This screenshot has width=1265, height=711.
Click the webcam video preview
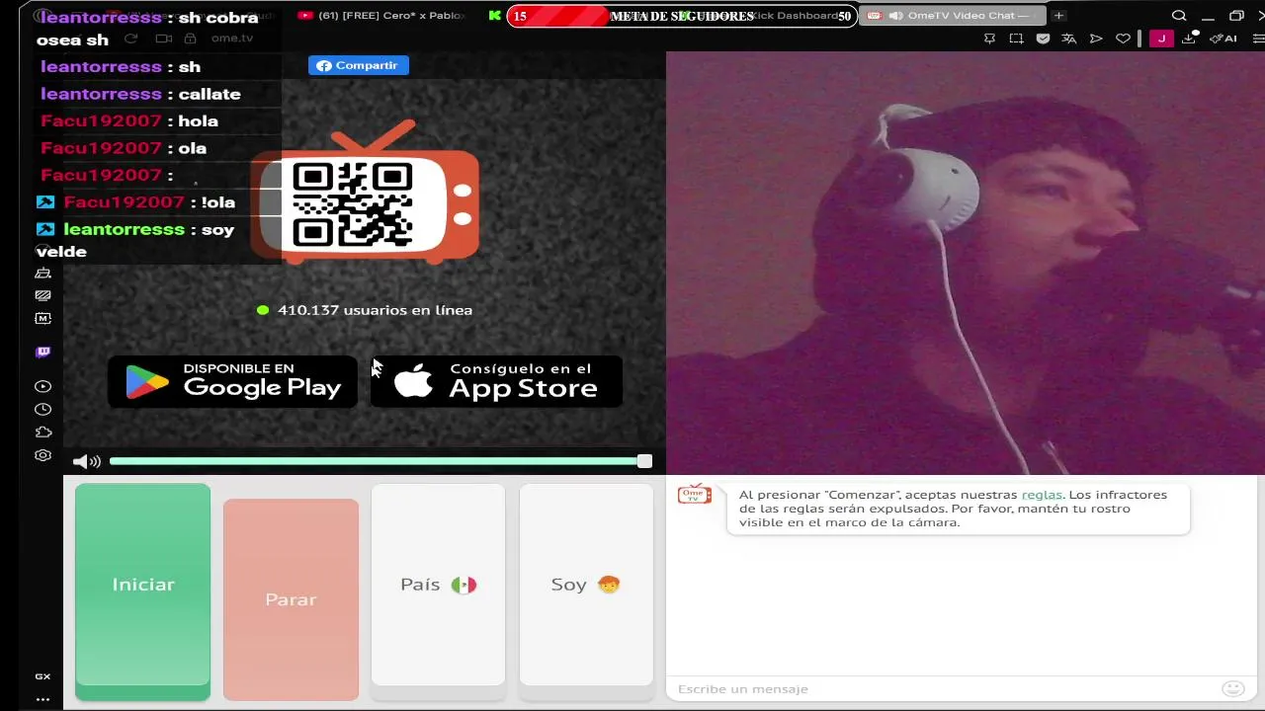966,265
